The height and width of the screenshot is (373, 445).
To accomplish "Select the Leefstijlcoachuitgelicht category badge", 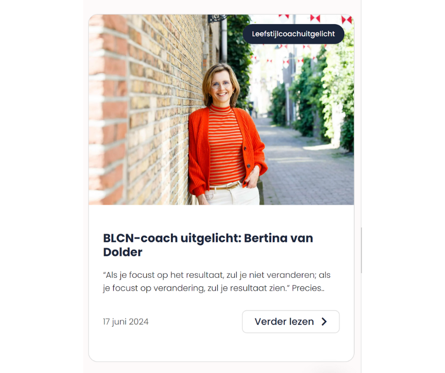I will pos(294,34).
